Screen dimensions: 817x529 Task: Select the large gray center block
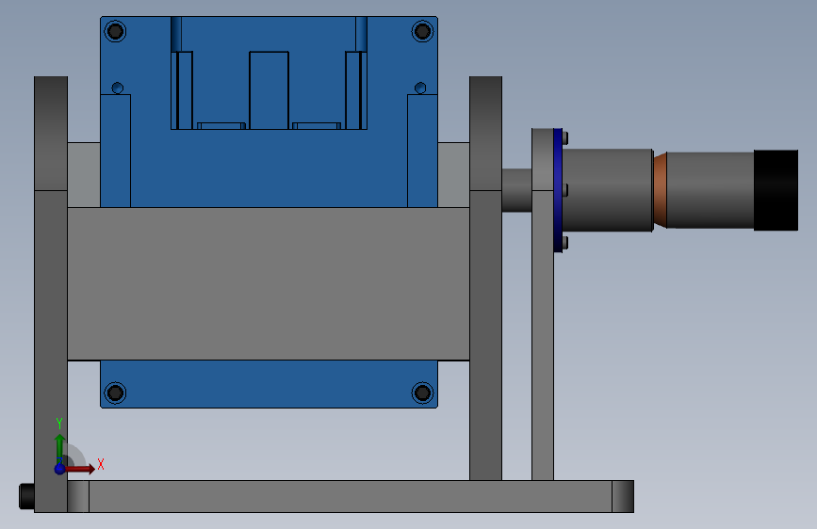click(269, 283)
